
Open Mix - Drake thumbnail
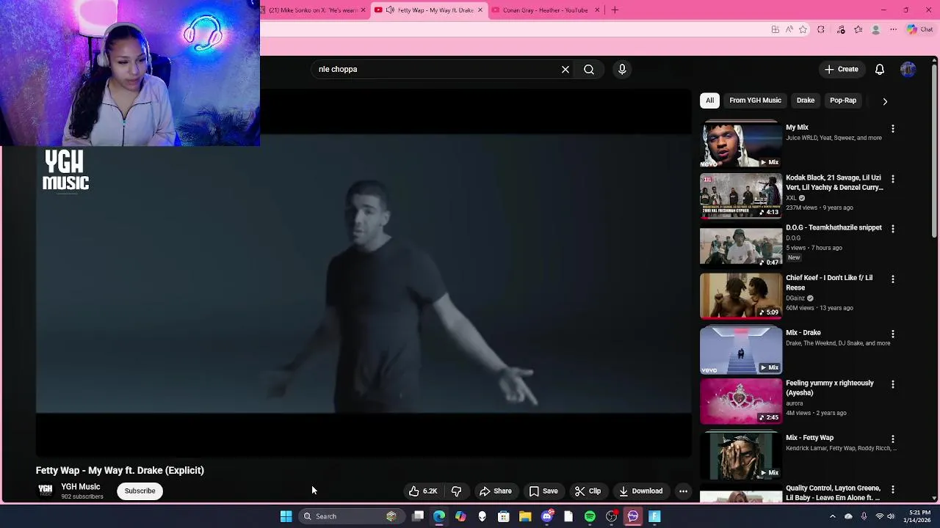(741, 351)
